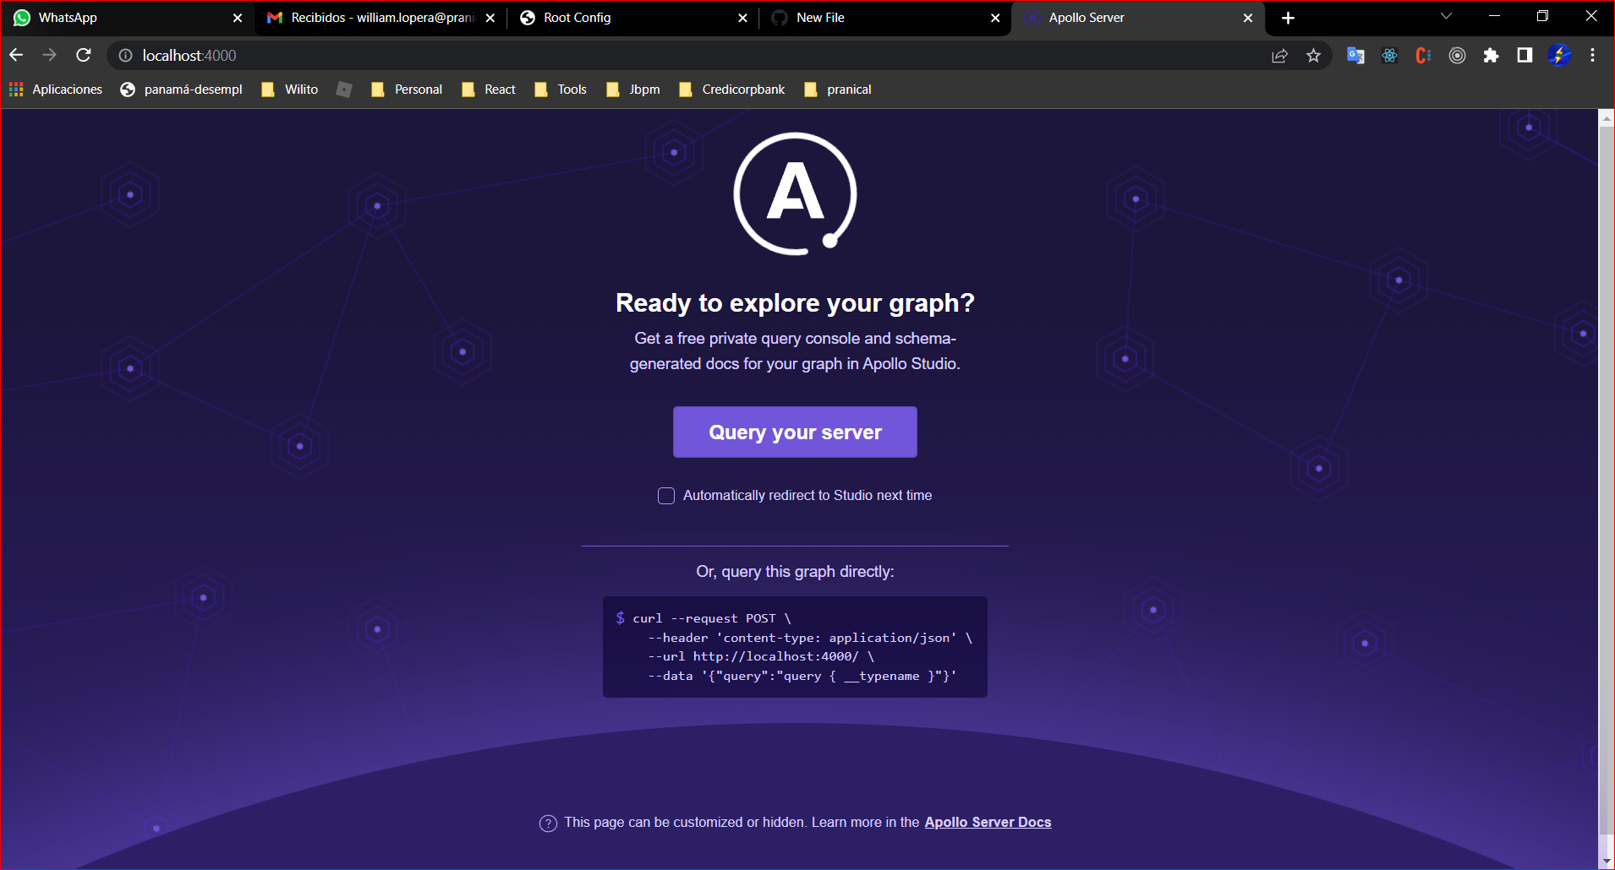Open the Personal bookmarks folder
Viewport: 1615px width, 870px height.
[x=407, y=90]
